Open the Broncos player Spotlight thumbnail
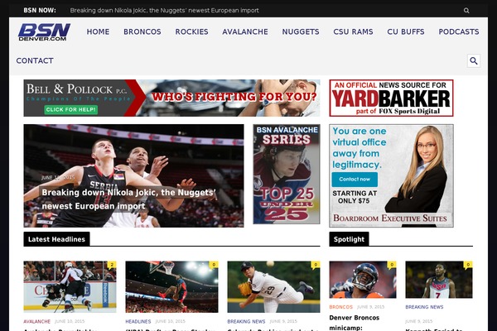Viewport: 497px width, 331px height. pos(363,280)
